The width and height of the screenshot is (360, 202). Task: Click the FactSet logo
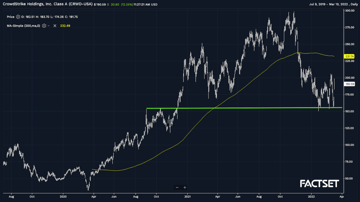(319, 184)
